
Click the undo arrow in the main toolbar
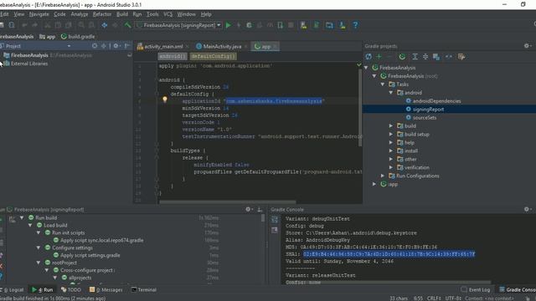click(24, 25)
